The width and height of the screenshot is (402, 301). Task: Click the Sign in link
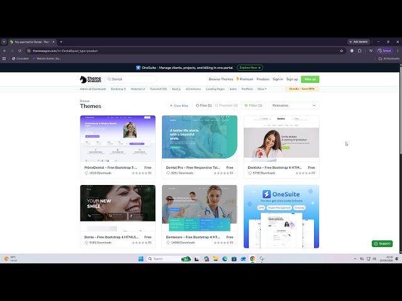click(278, 80)
